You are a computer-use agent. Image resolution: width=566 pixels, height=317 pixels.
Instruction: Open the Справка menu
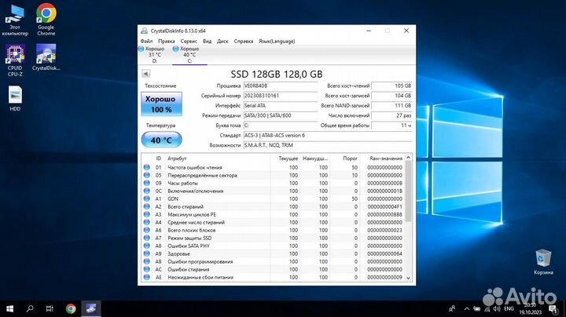click(244, 41)
